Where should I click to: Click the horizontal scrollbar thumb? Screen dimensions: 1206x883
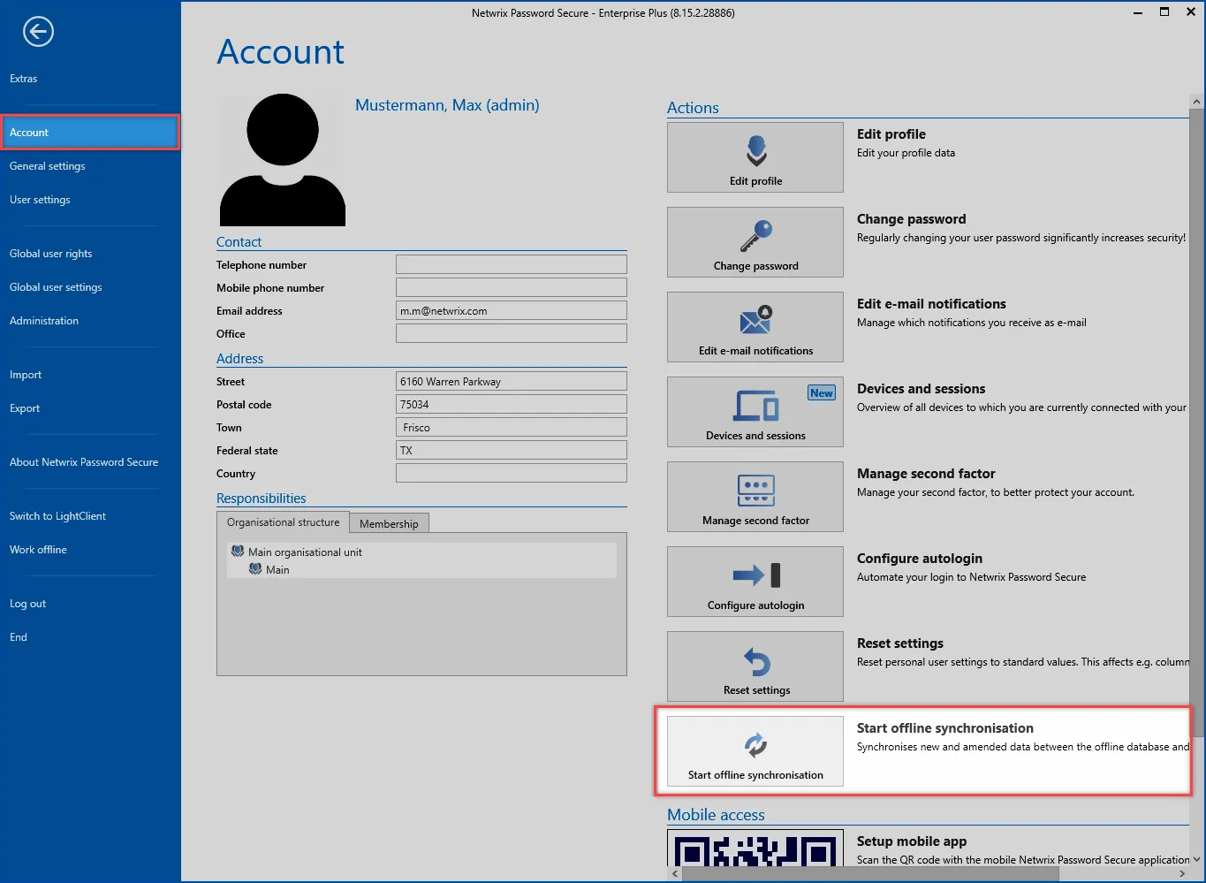pos(870,874)
